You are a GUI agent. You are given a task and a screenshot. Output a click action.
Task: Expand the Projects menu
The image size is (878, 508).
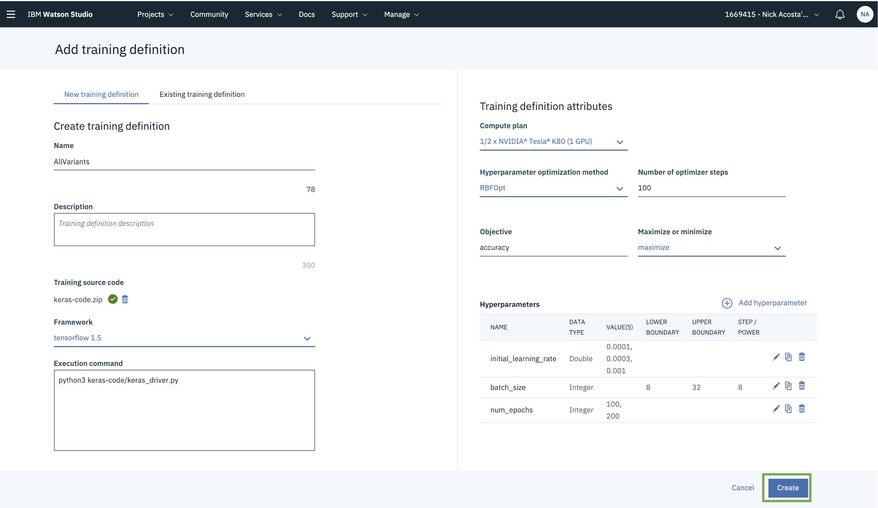tap(155, 14)
